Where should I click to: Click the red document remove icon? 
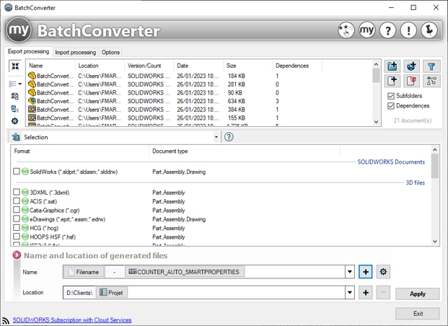411,81
